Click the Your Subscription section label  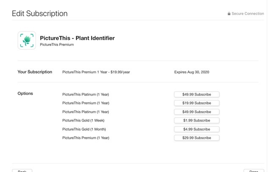(x=35, y=72)
